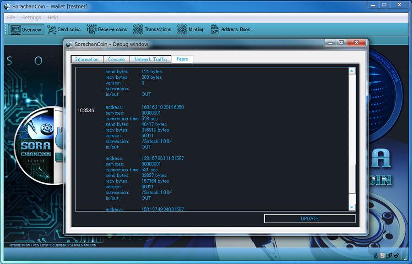Click the address 133.167.96.111:31587
Screen dimensions: 412x264
163,158
